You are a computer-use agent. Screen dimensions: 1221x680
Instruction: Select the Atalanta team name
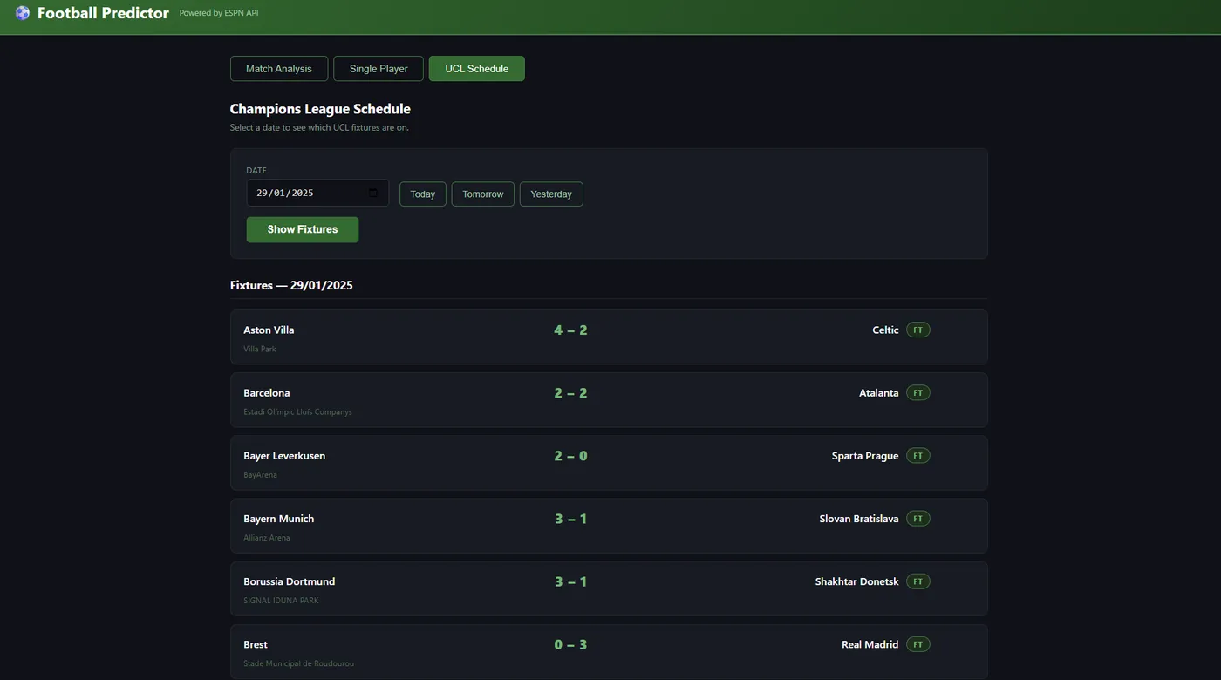pos(879,393)
